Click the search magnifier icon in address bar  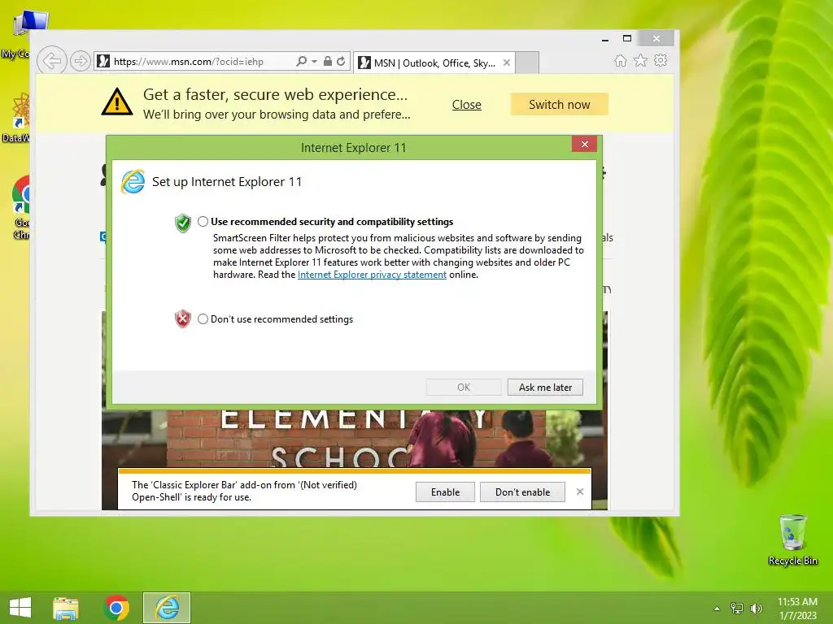[301, 61]
